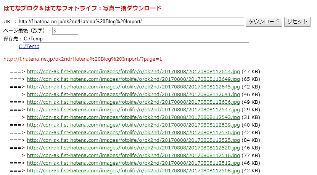Open image link ending 20170808112520.jpg
Screen dimensions: 317x175
pos(133,148)
